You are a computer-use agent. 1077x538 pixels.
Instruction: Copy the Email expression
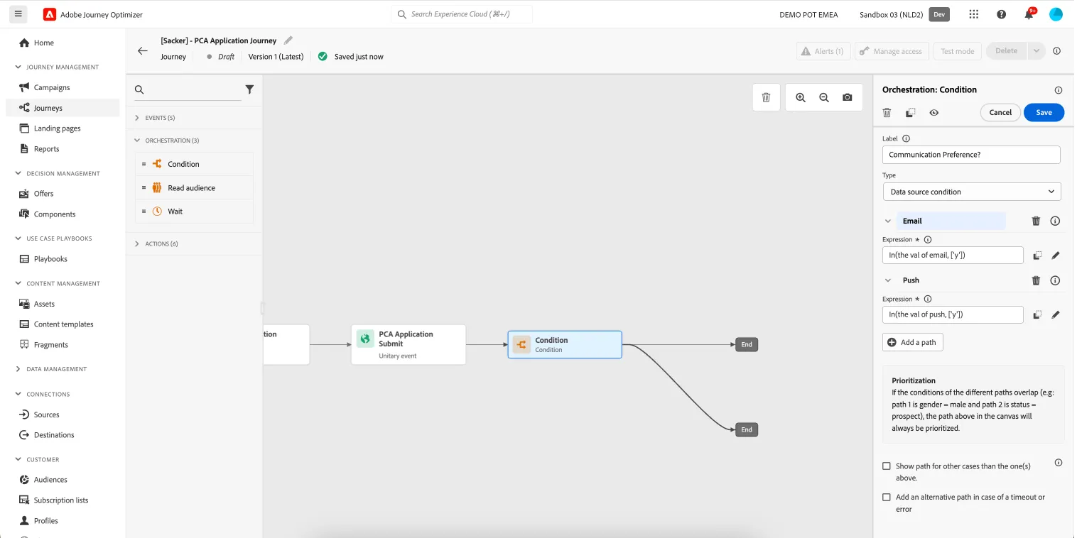click(1037, 256)
